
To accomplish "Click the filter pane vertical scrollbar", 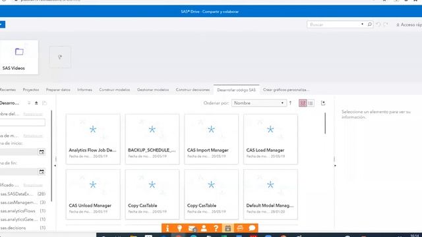I will 51,156.
